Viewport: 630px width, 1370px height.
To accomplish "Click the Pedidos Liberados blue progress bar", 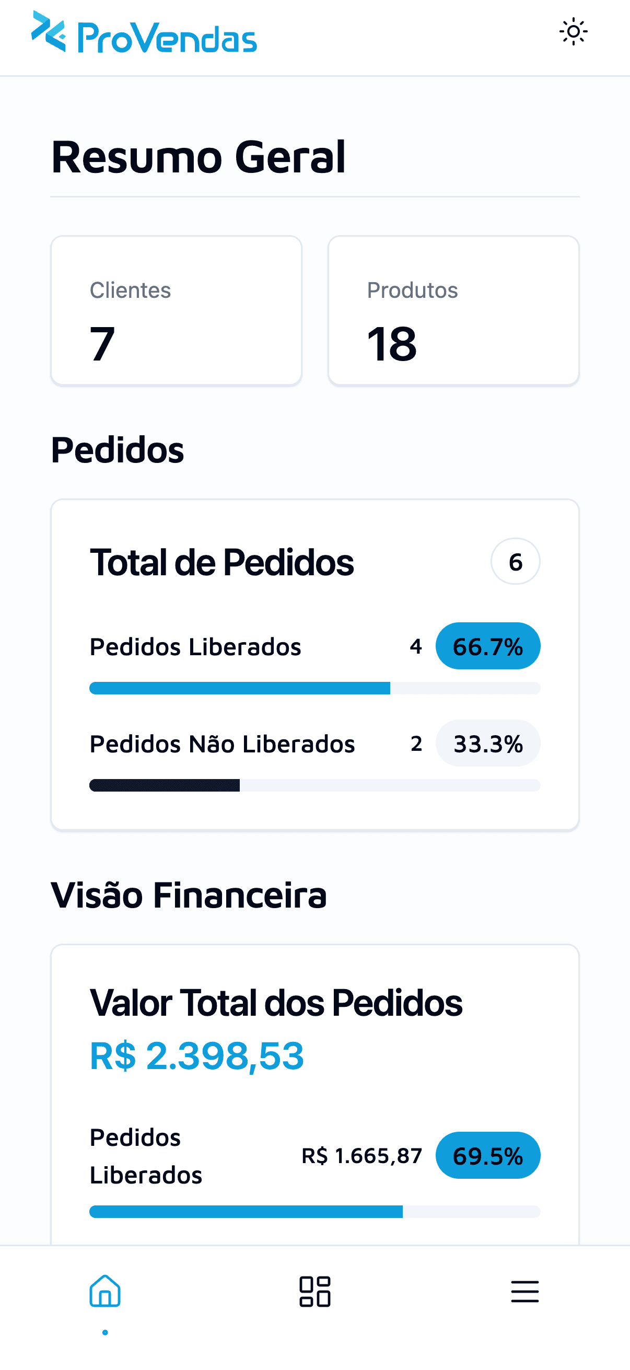I will pyautogui.click(x=314, y=688).
